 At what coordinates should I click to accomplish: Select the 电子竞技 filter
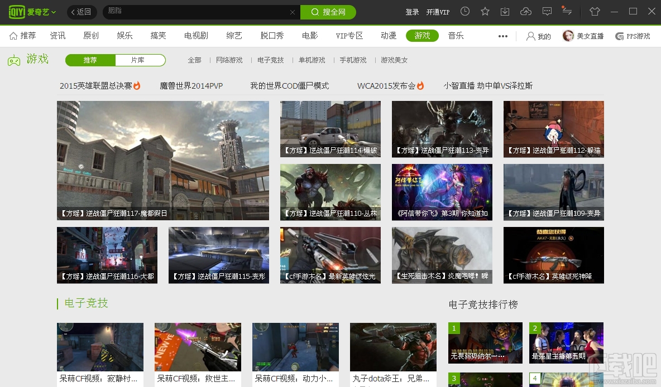coord(270,60)
